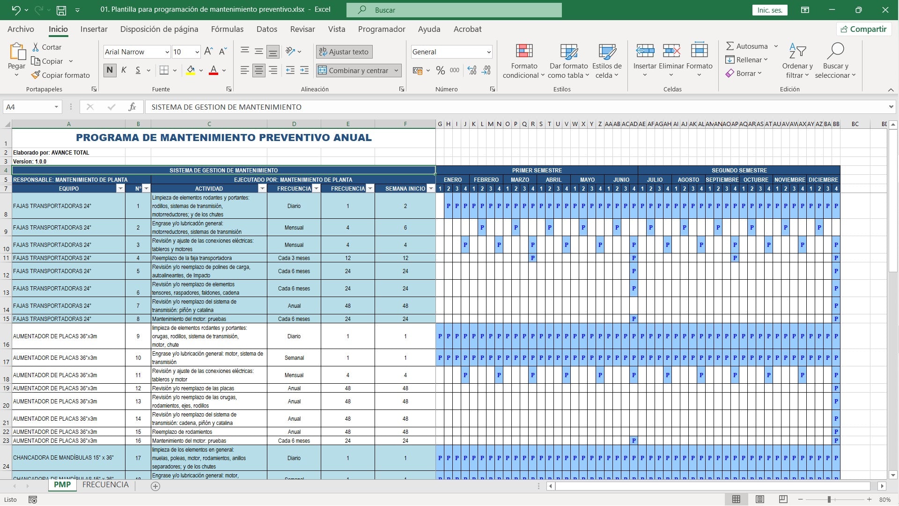Click the Buscar search field
The image size is (899, 506).
tap(454, 10)
